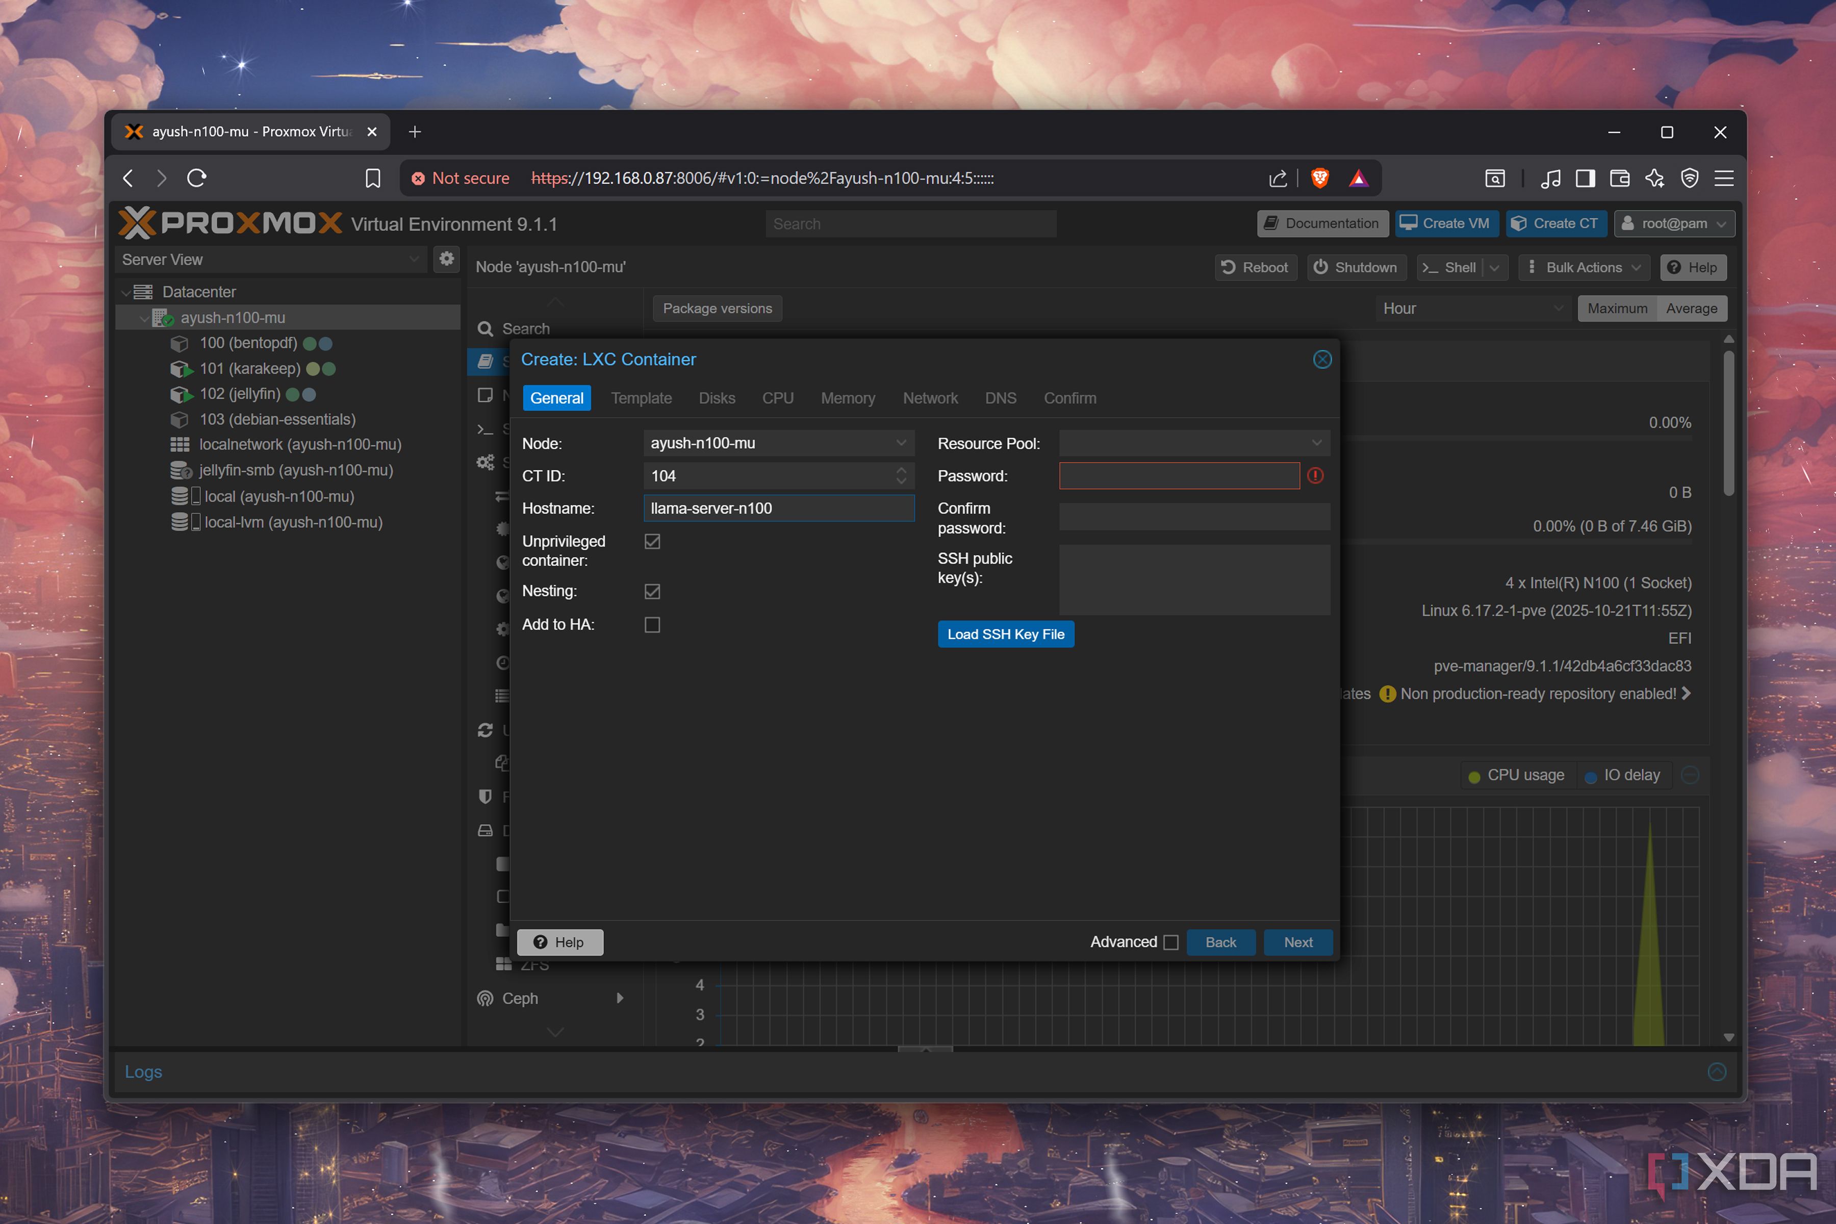Open the Leo AI star icon
This screenshot has width=1836, height=1224.
(1655, 179)
